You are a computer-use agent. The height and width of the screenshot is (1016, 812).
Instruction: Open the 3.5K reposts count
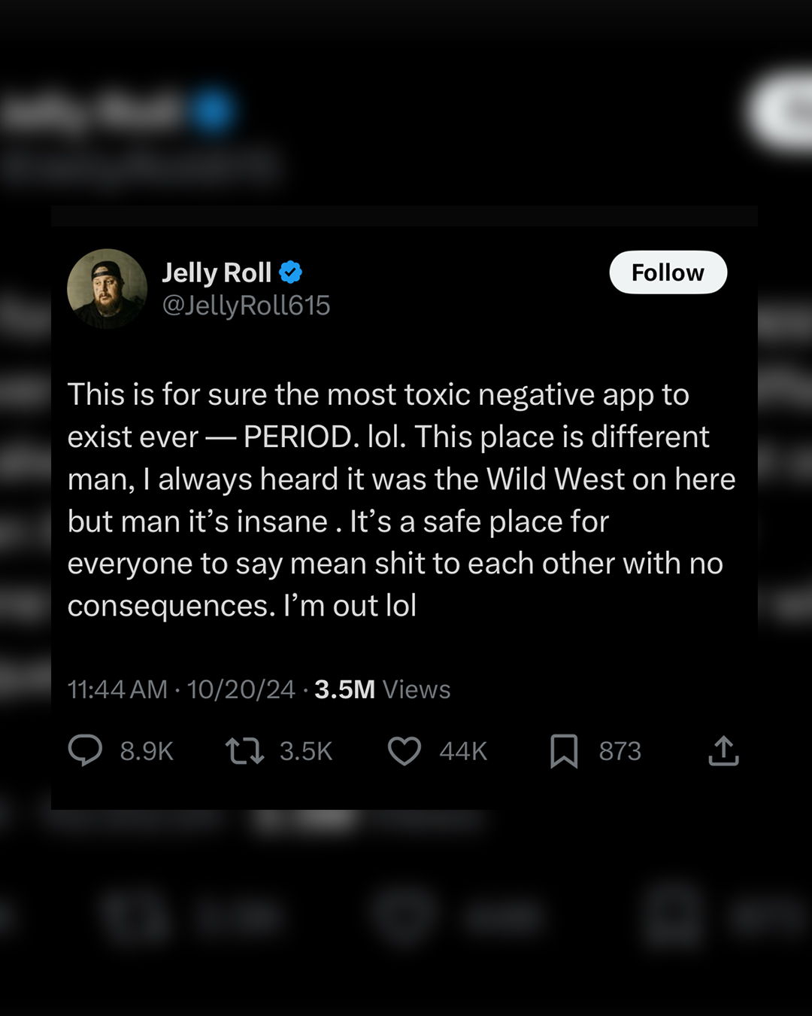click(306, 751)
